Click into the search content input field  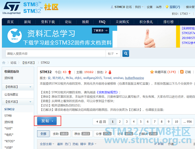click(x=56, y=54)
